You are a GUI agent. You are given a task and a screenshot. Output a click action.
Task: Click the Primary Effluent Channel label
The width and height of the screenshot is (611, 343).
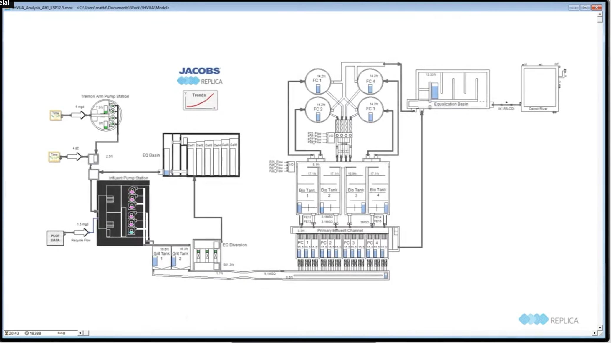pyautogui.click(x=340, y=231)
